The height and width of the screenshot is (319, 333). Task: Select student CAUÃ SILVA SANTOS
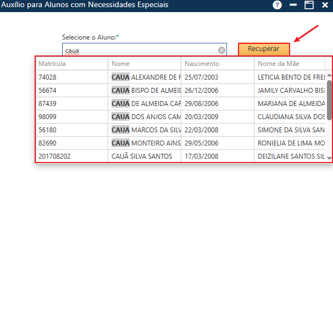click(x=142, y=156)
